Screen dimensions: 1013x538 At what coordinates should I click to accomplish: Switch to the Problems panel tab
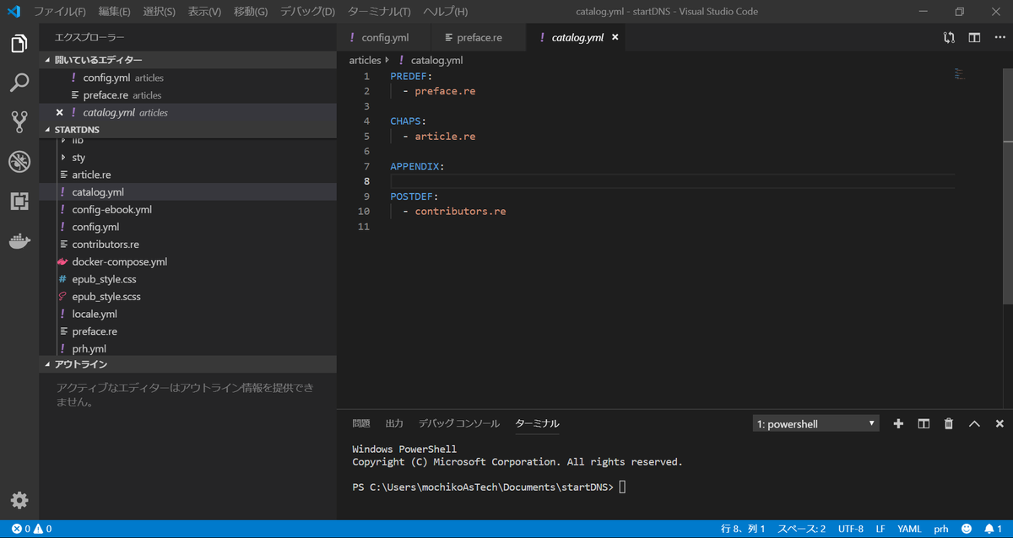[361, 423]
